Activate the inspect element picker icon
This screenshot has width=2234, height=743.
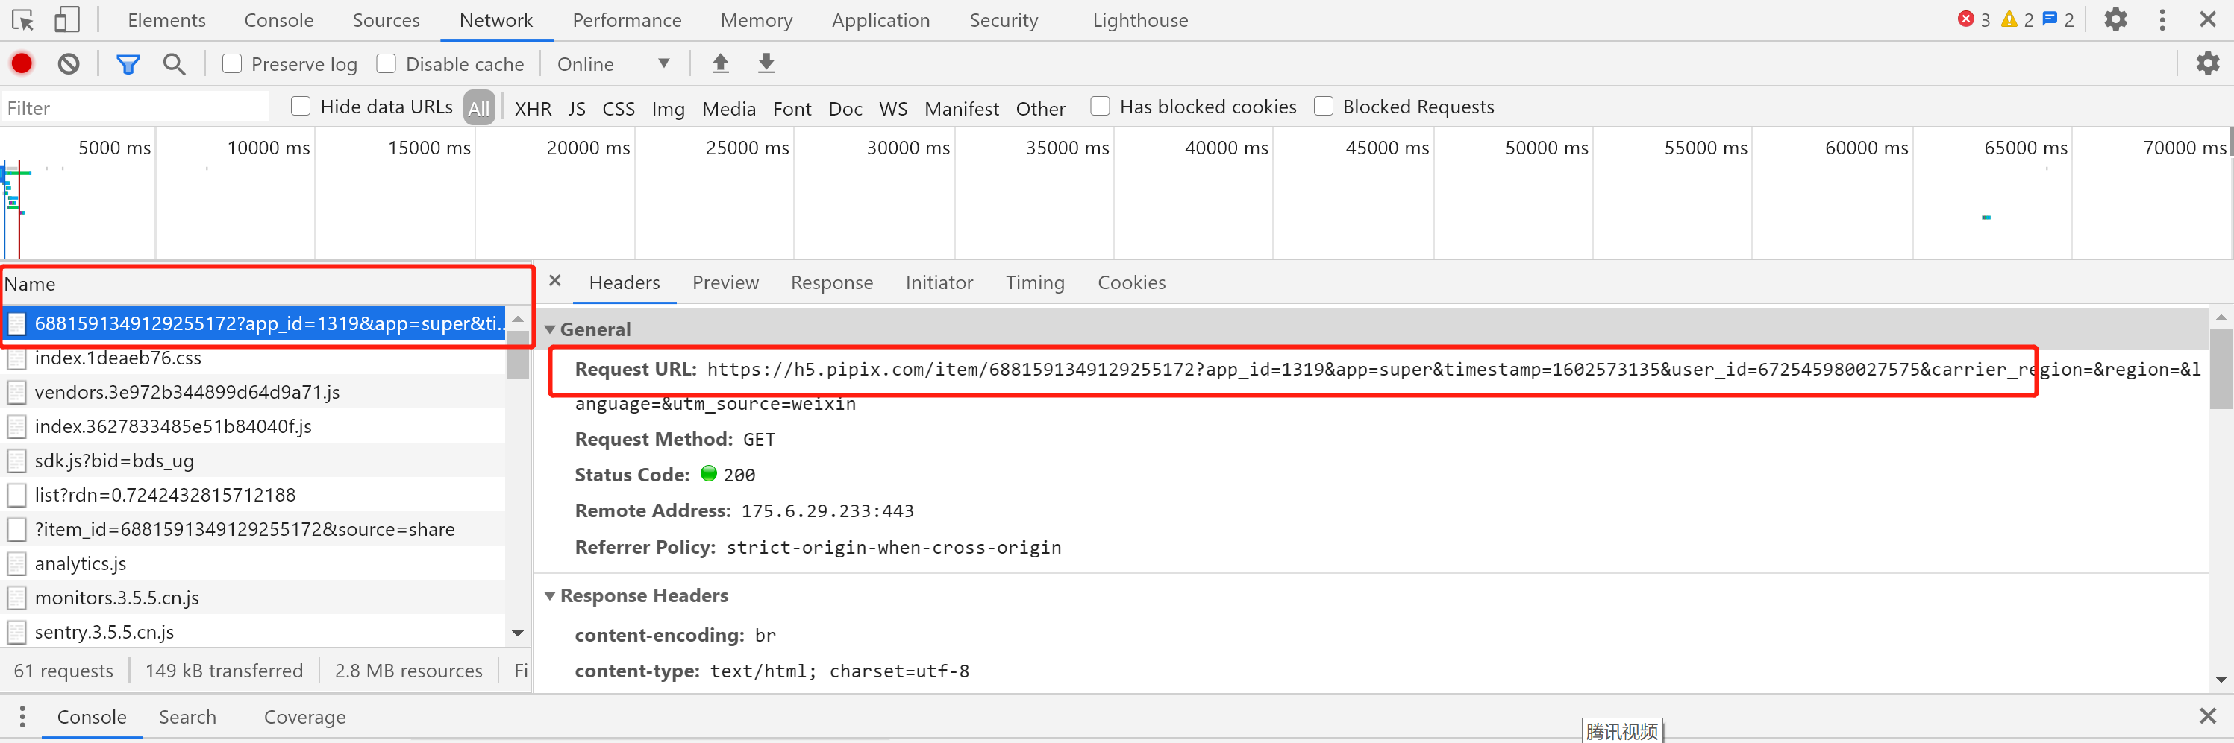click(x=22, y=19)
